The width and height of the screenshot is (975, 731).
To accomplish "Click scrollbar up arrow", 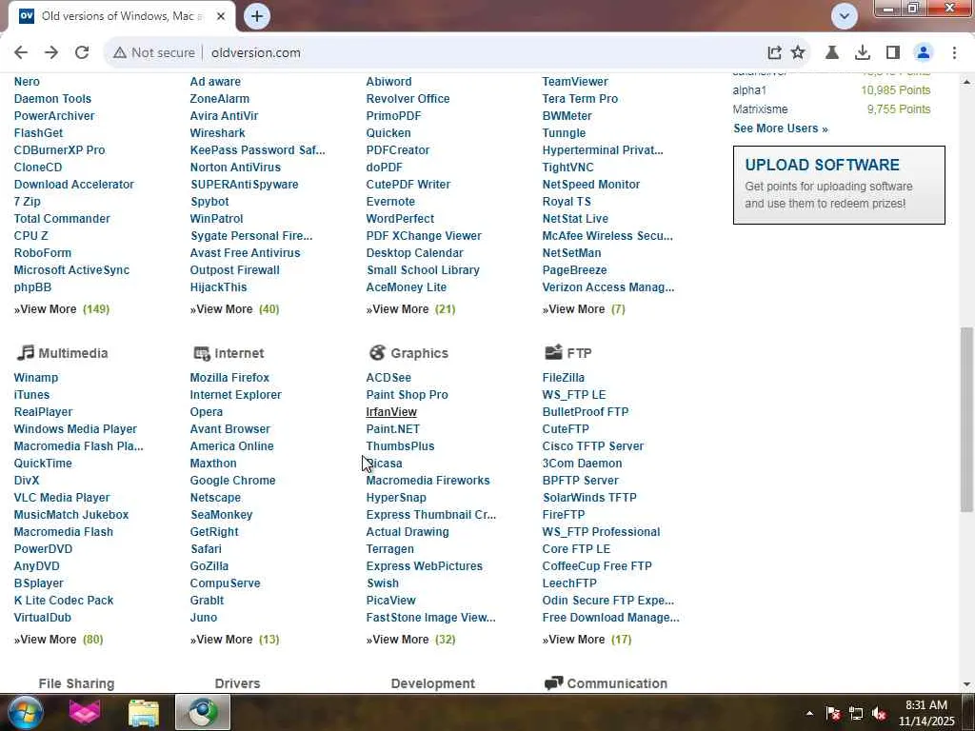I will [966, 82].
